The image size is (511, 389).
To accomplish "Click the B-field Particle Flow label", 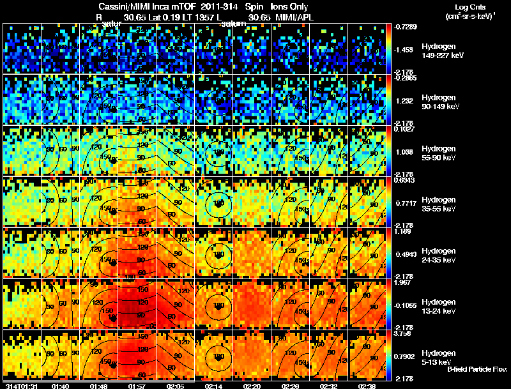I will (477, 369).
